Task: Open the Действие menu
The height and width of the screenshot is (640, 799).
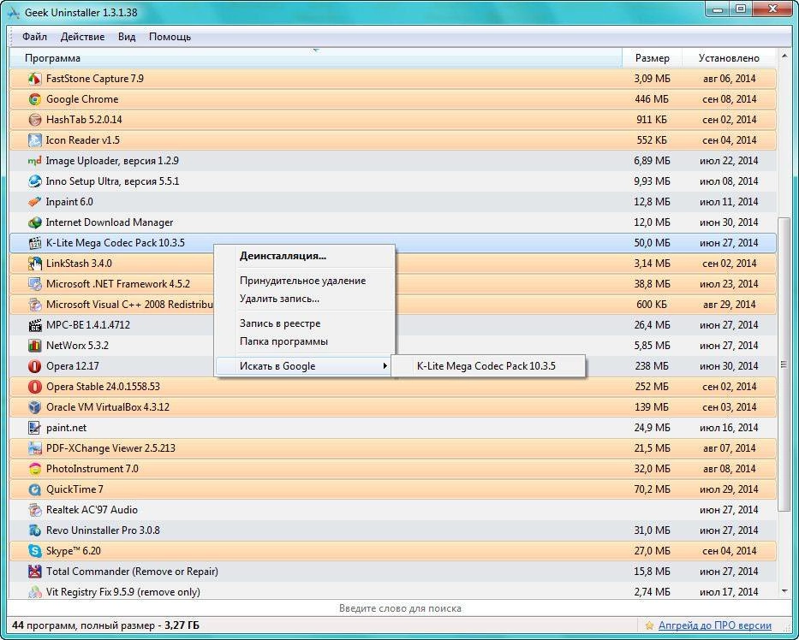Action: point(82,37)
